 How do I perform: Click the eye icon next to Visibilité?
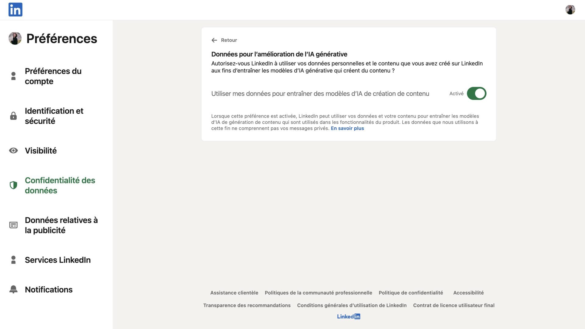pyautogui.click(x=13, y=150)
